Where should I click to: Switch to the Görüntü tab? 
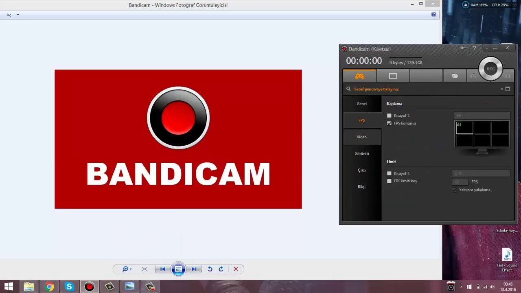click(x=362, y=154)
